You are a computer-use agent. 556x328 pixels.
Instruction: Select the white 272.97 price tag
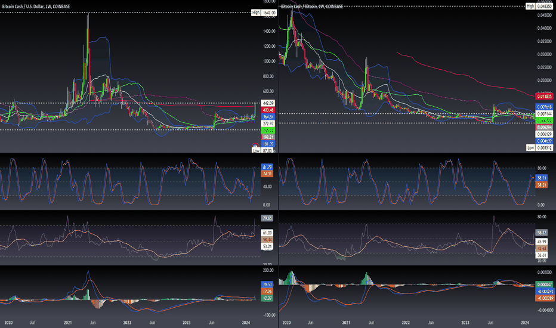click(268, 123)
